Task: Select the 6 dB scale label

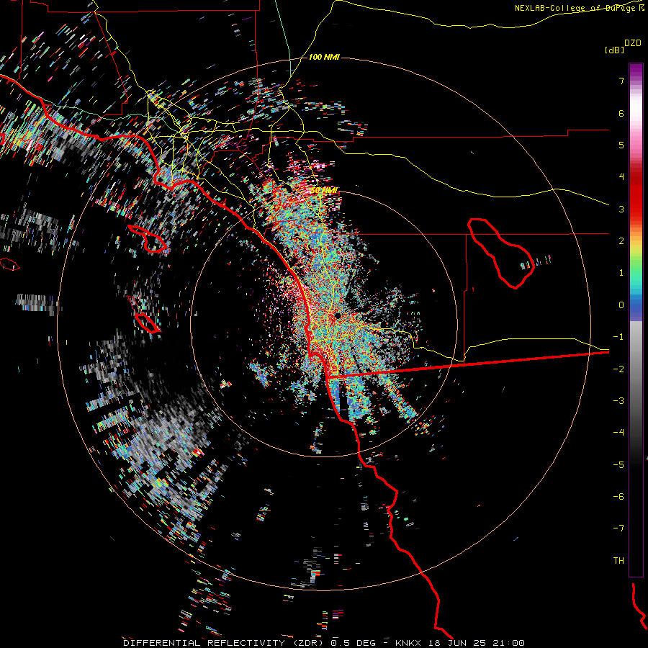Action: tap(621, 113)
